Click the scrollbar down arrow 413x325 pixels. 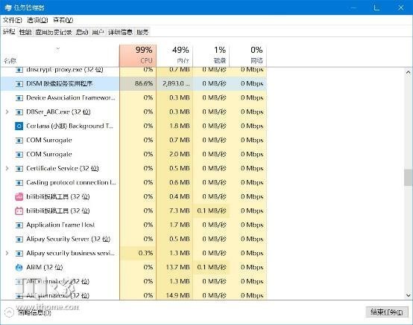pyautogui.click(x=409, y=295)
